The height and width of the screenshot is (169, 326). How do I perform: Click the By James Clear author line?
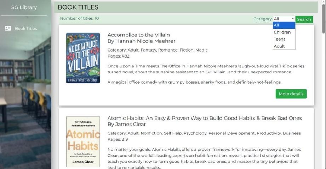pos(127,125)
